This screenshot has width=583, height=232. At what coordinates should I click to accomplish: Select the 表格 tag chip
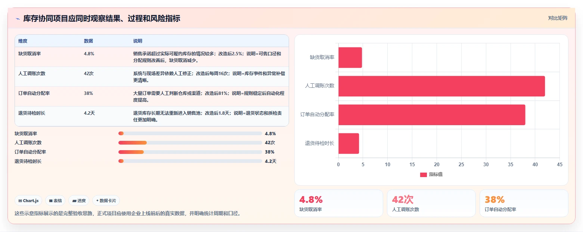(55, 201)
